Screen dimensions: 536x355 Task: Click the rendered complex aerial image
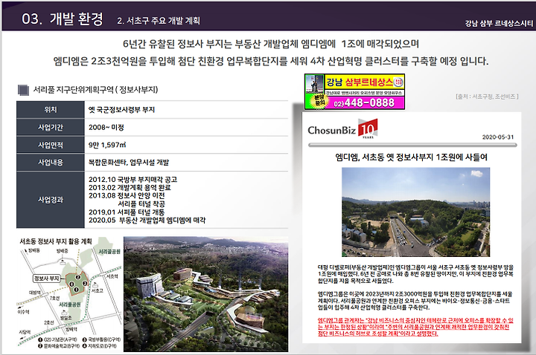pyautogui.click(x=205, y=294)
